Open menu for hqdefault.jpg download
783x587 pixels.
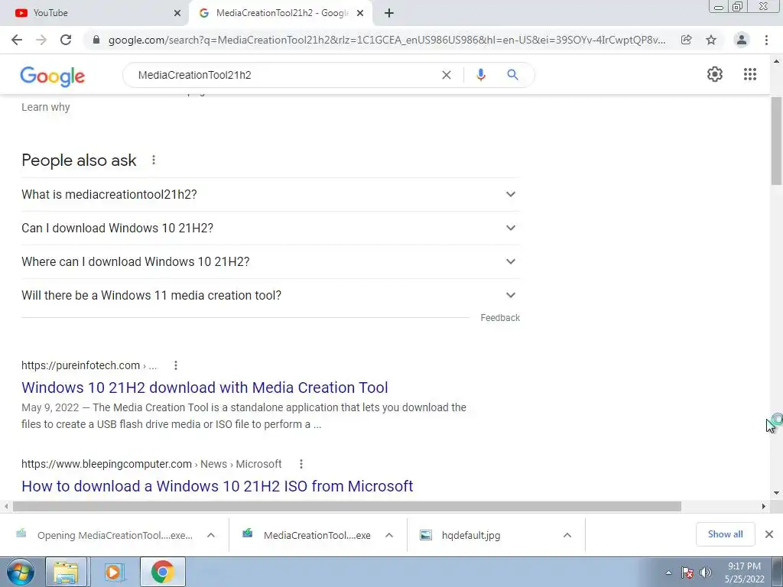567,535
